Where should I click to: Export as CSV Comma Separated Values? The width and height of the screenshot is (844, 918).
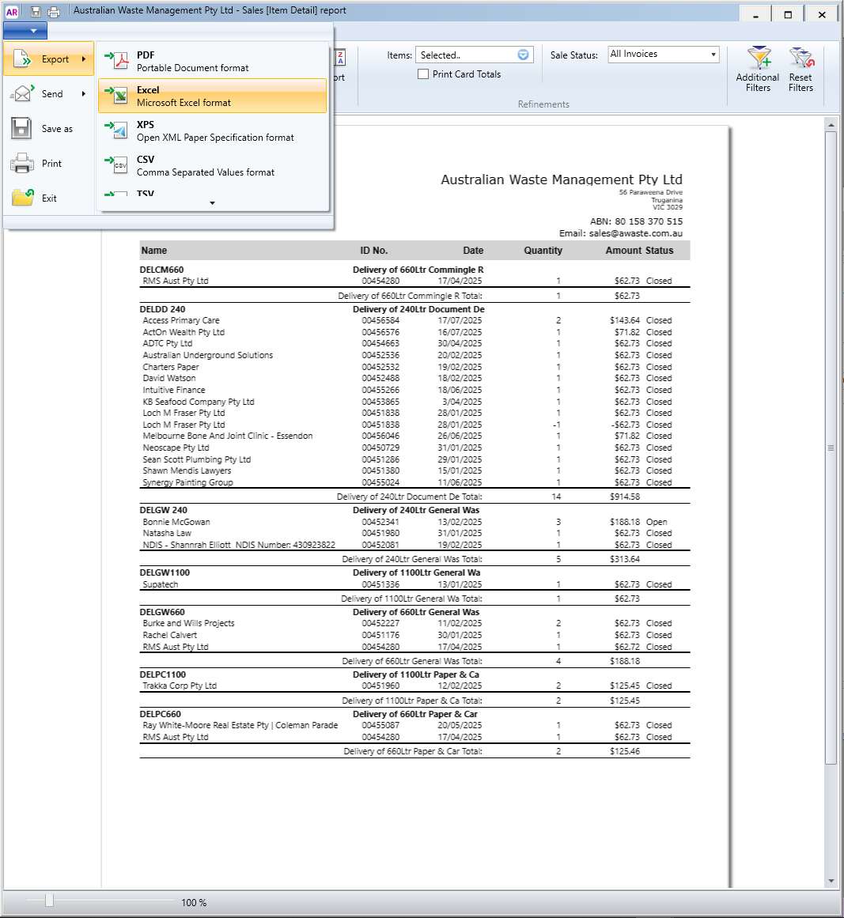212,166
